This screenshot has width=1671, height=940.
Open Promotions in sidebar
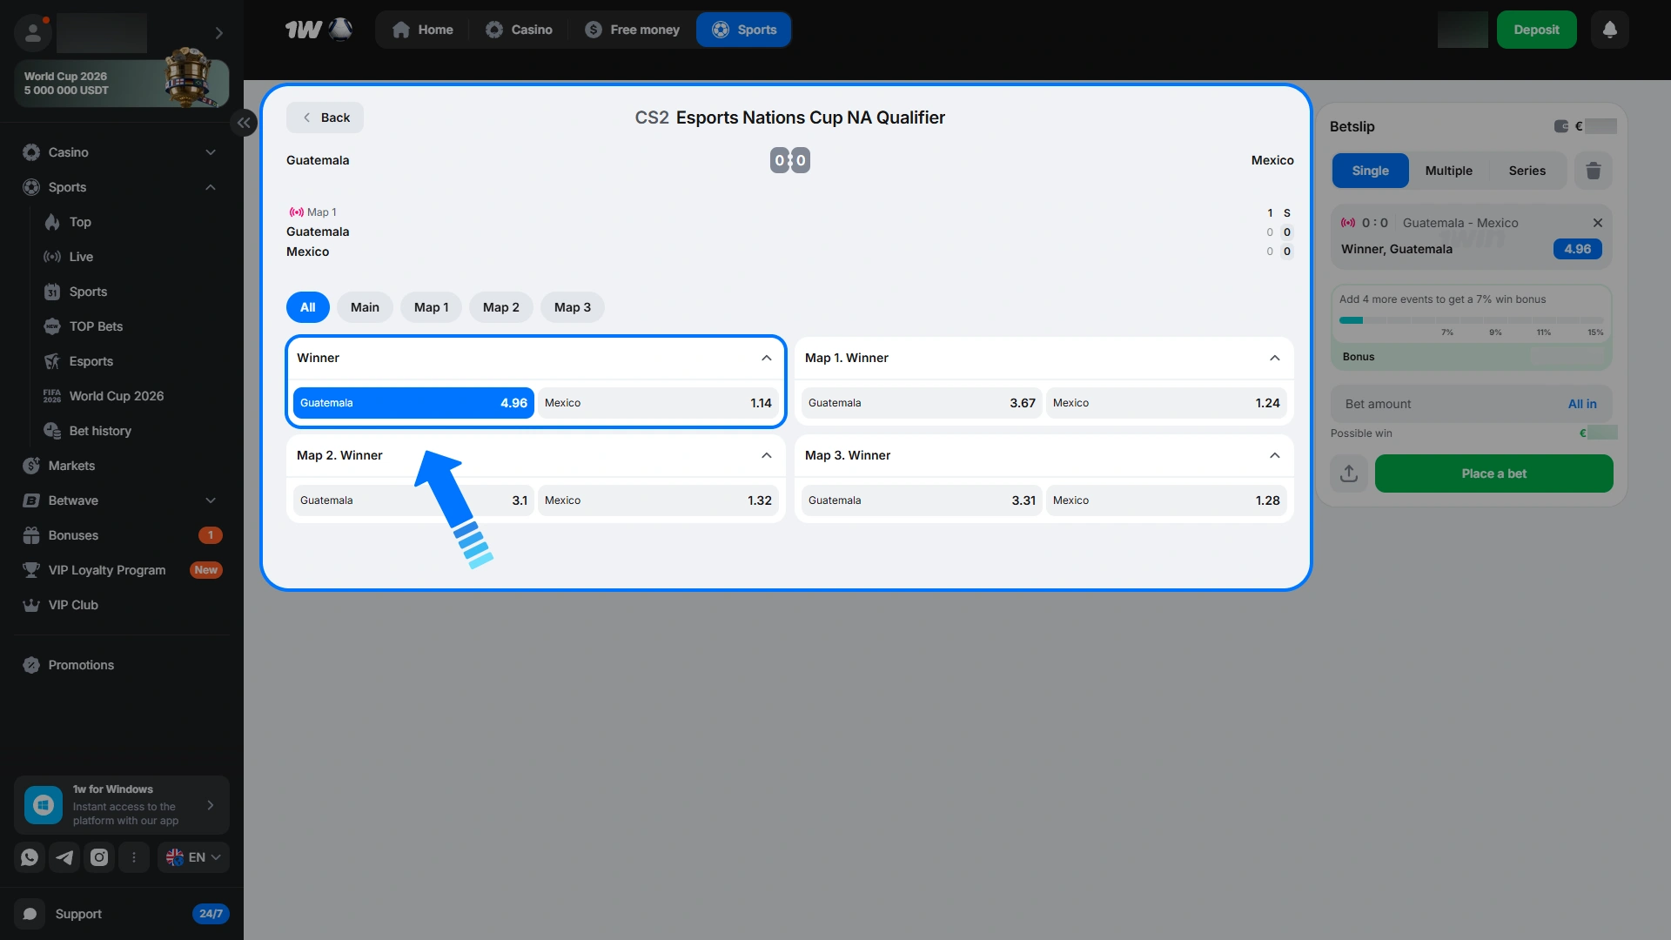tap(81, 665)
